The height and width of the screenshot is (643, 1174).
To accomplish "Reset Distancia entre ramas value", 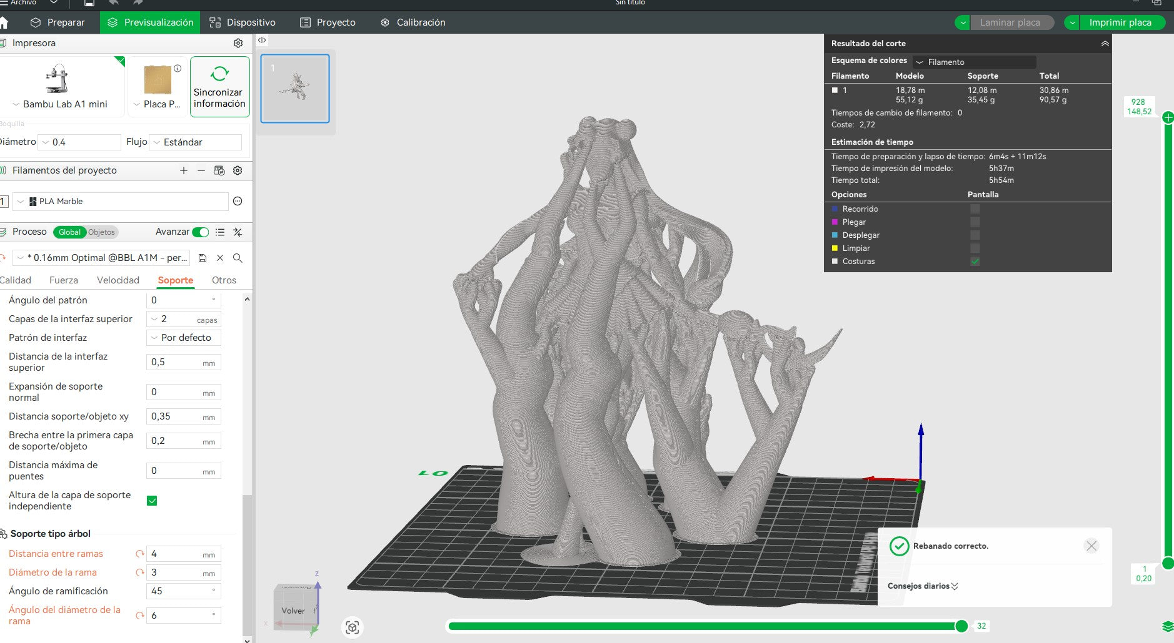I will pyautogui.click(x=140, y=554).
